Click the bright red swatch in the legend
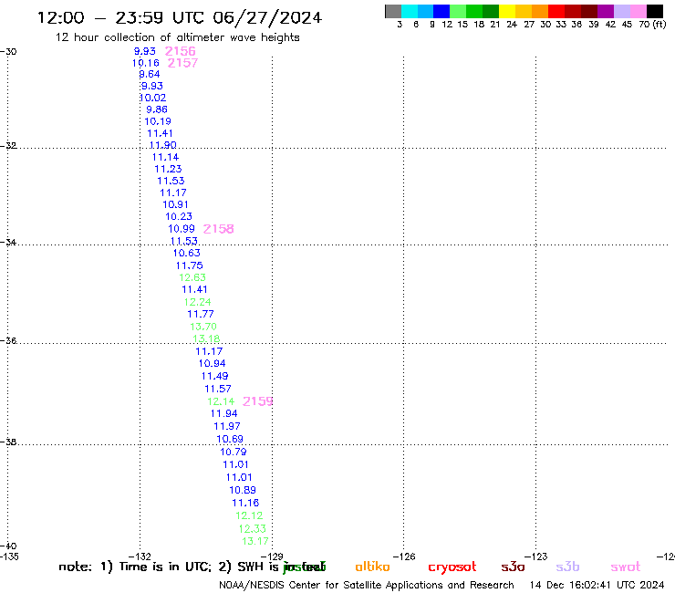675x593 pixels. [556, 11]
